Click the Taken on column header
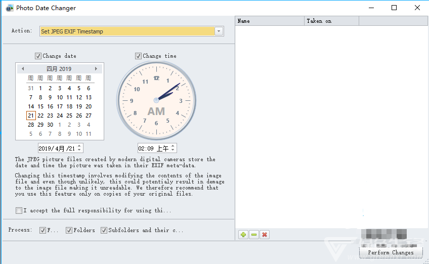Image resolution: width=429 pixels, height=264 pixels. click(331, 21)
